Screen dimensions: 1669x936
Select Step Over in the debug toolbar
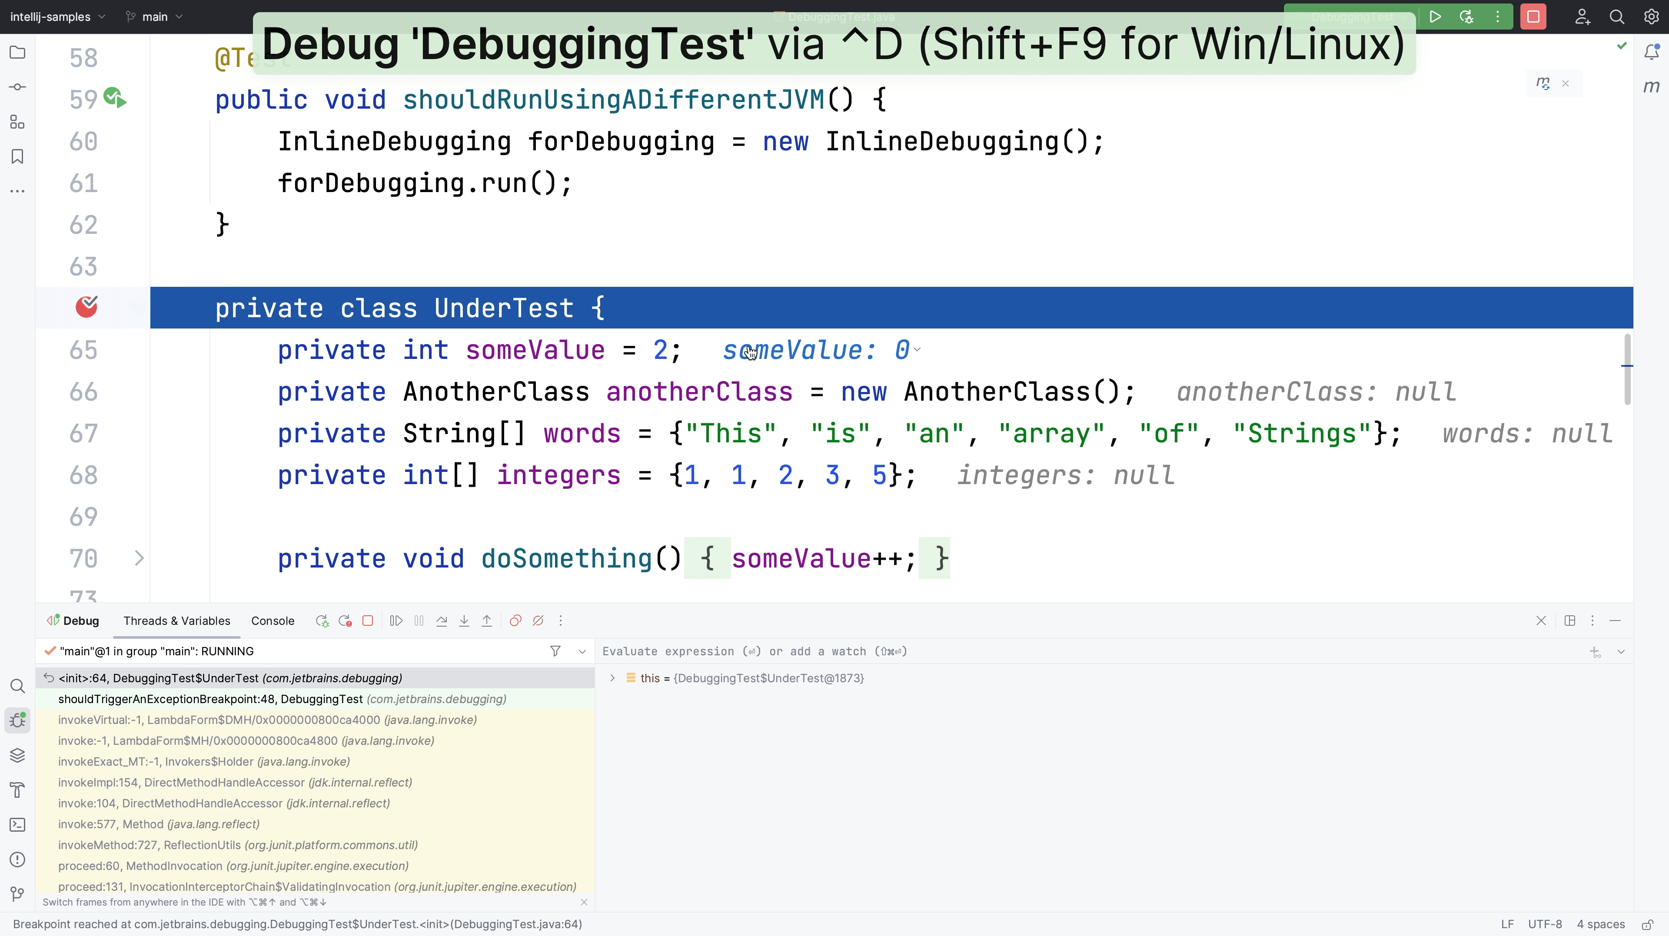[x=442, y=621]
